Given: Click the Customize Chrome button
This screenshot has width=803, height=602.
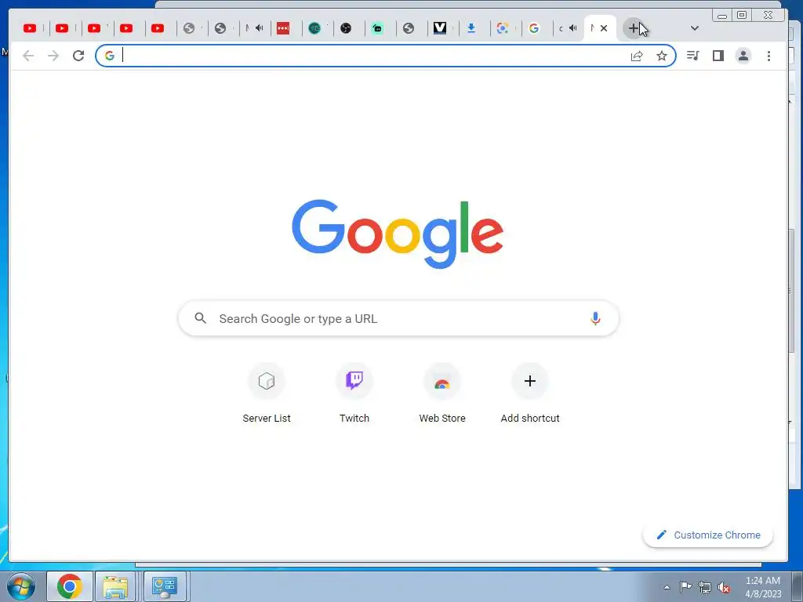Looking at the screenshot, I should 708,535.
